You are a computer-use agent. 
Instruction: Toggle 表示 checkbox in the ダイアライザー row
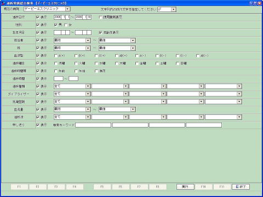click(38, 94)
